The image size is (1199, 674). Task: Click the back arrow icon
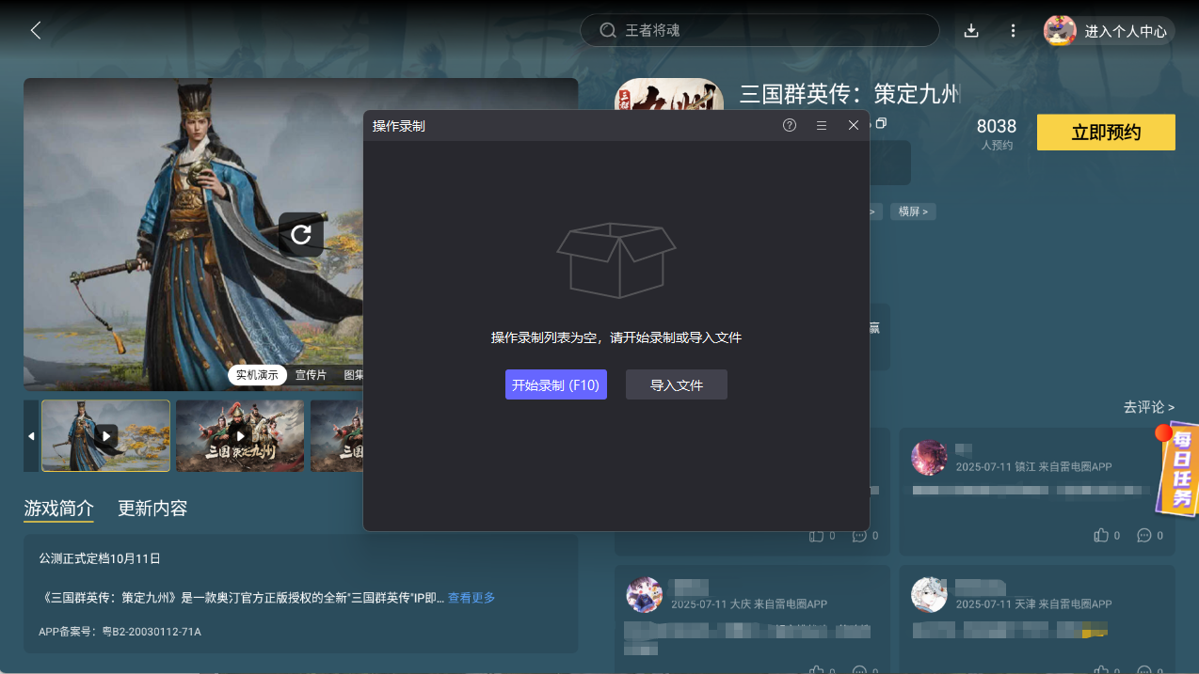pos(36,30)
